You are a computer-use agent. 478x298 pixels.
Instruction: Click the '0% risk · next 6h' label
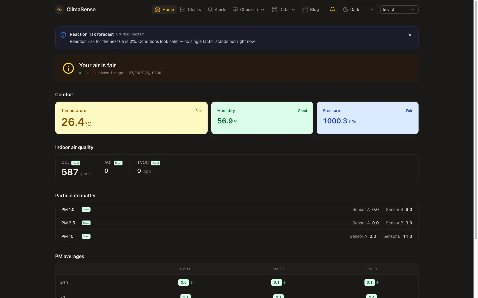(130, 34)
